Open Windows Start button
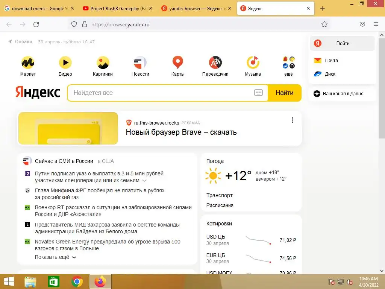Viewport: 385px width, 289px height. point(9,281)
